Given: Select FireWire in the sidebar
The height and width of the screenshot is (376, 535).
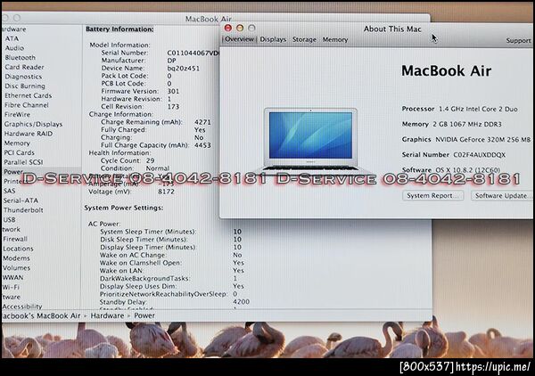Looking at the screenshot, I should [17, 115].
